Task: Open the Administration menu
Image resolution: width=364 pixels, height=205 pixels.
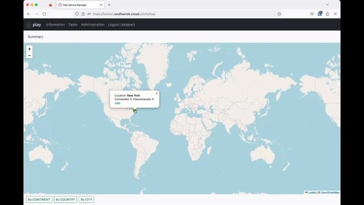Action: (x=93, y=24)
